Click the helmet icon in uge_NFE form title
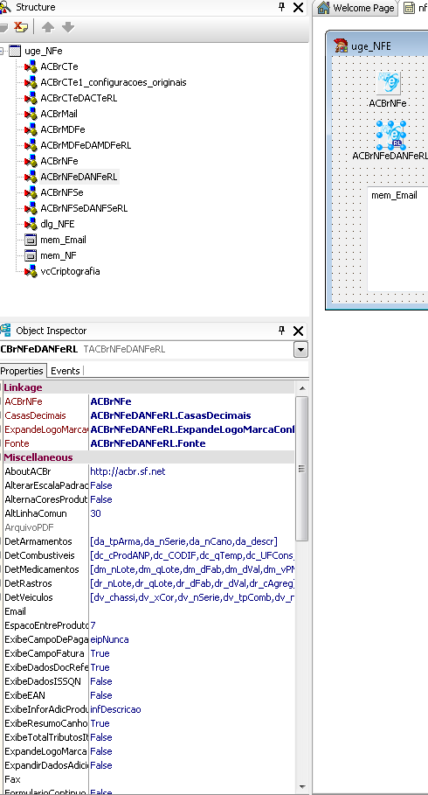The height and width of the screenshot is (795, 428). 341,45
